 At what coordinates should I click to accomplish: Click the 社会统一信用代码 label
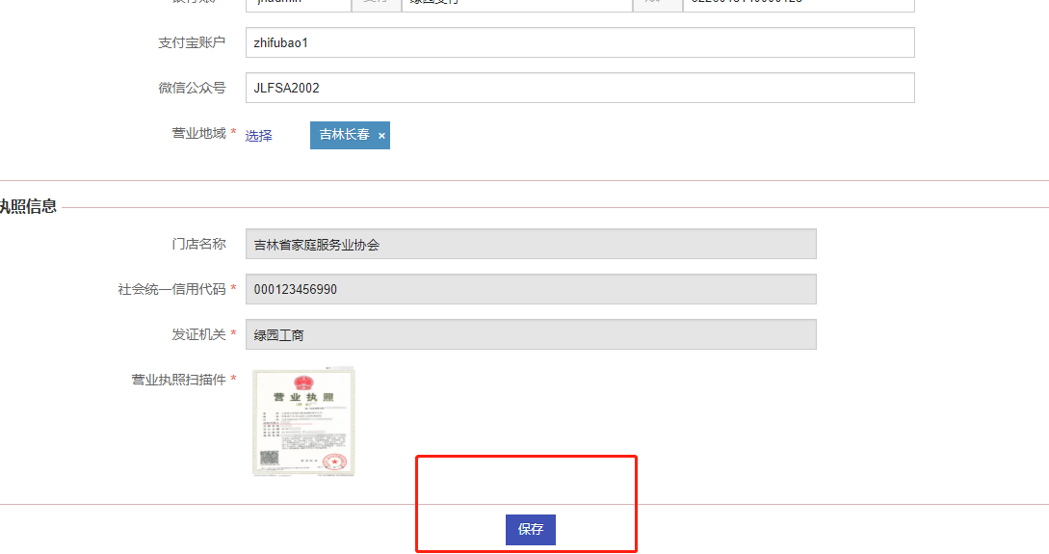(x=171, y=289)
